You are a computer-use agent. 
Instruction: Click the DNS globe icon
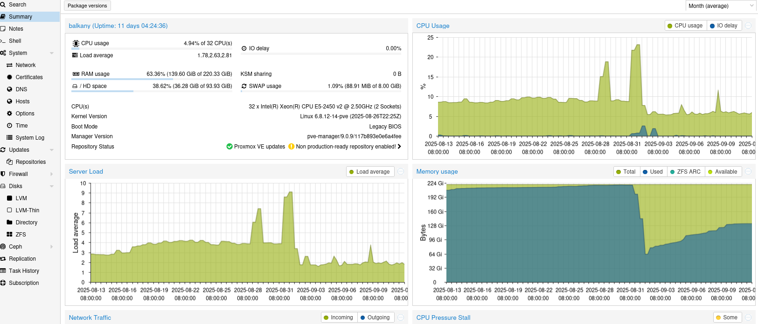pos(9,89)
